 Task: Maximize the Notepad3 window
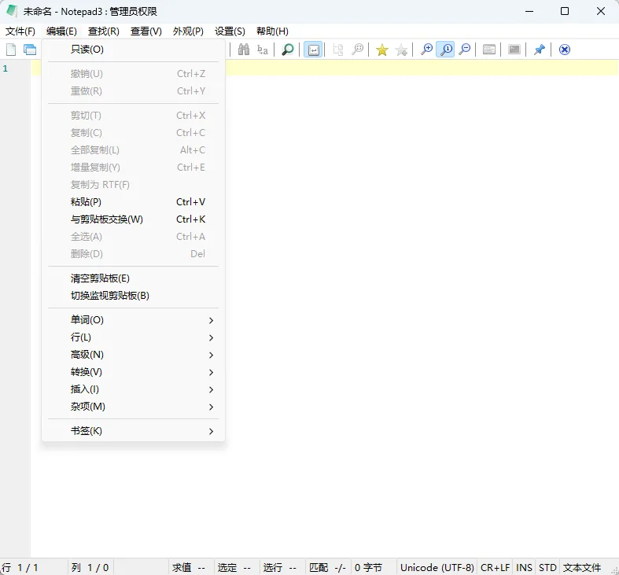tap(565, 11)
